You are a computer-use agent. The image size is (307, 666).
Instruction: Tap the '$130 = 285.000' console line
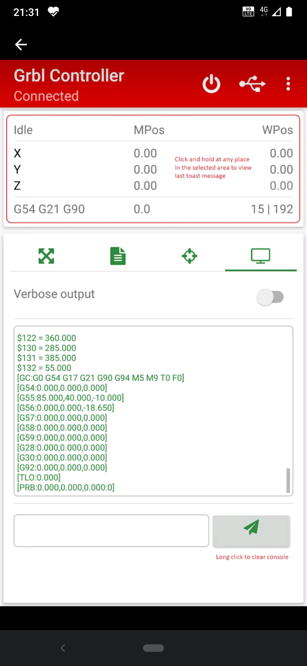[47, 348]
